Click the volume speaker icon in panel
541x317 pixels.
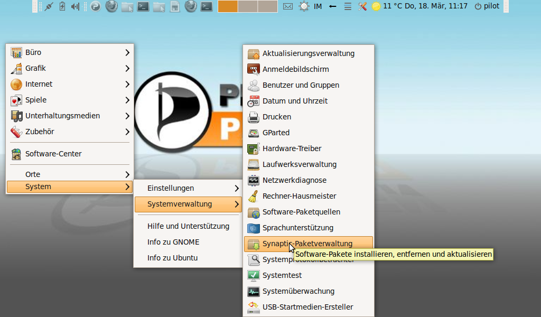click(75, 6)
